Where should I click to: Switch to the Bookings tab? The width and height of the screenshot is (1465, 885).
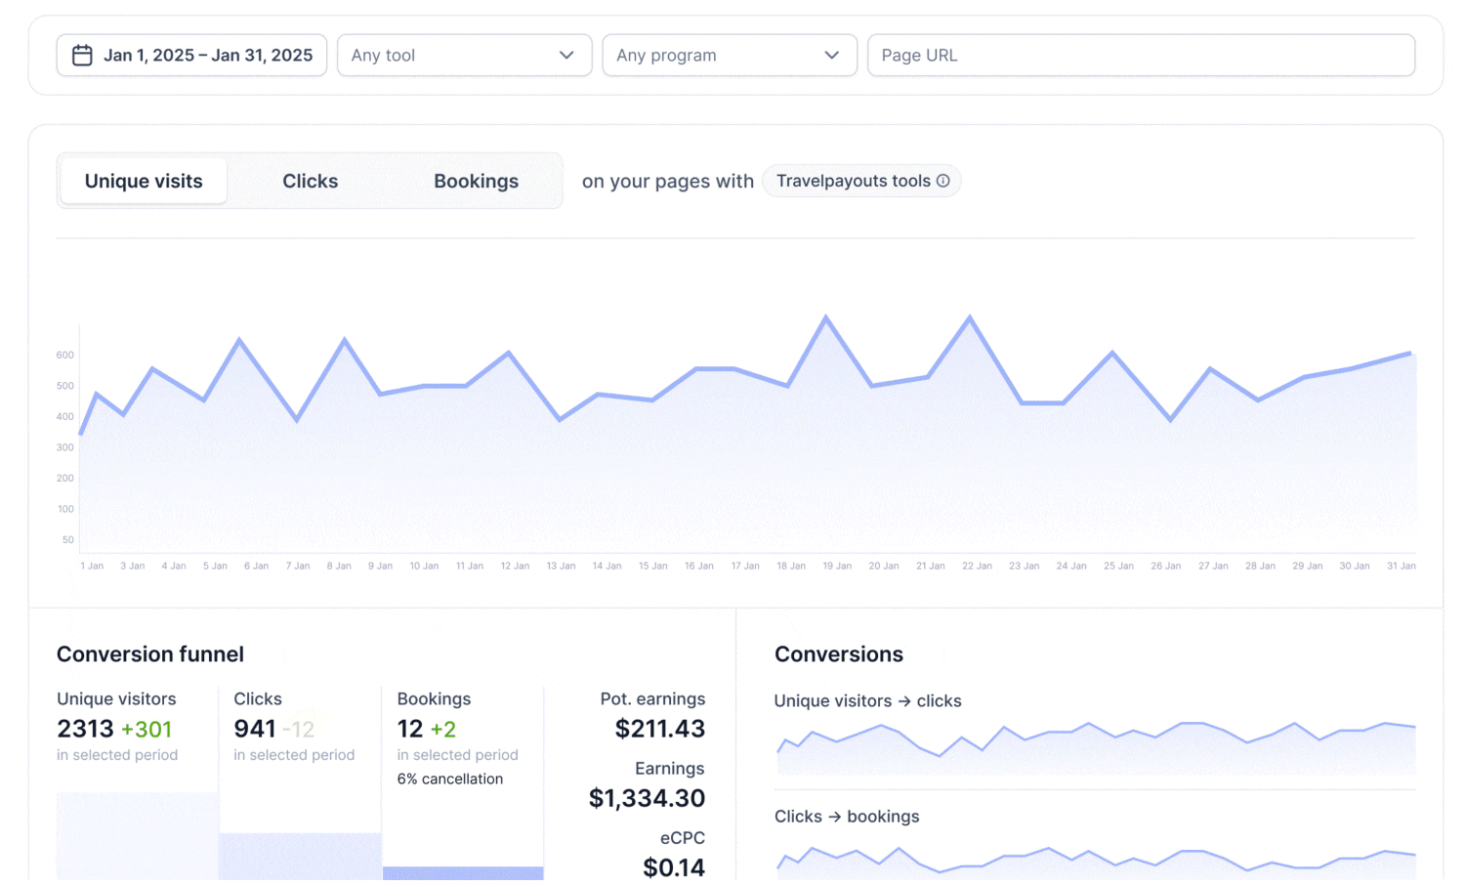click(476, 181)
